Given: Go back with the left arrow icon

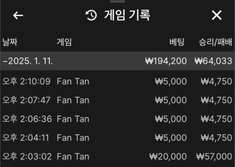Looking at the screenshot, I should [18, 15].
